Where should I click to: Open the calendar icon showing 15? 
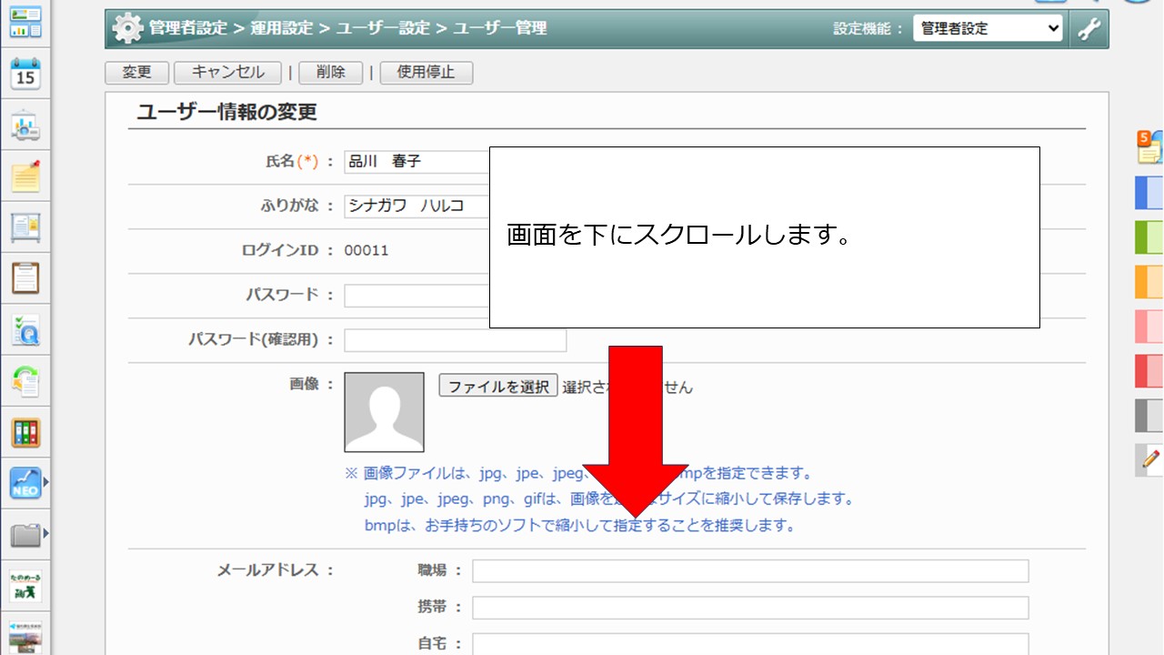click(25, 75)
